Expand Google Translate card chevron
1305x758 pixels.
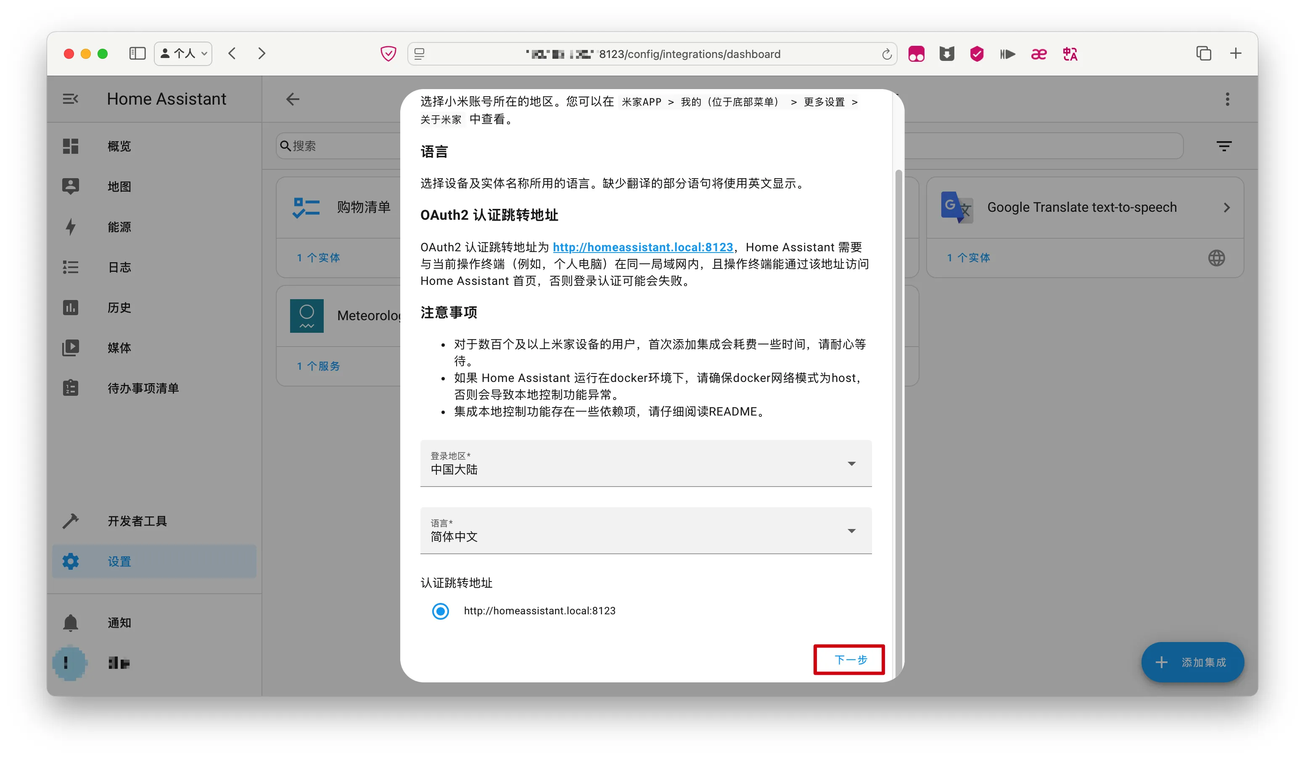pyautogui.click(x=1226, y=208)
